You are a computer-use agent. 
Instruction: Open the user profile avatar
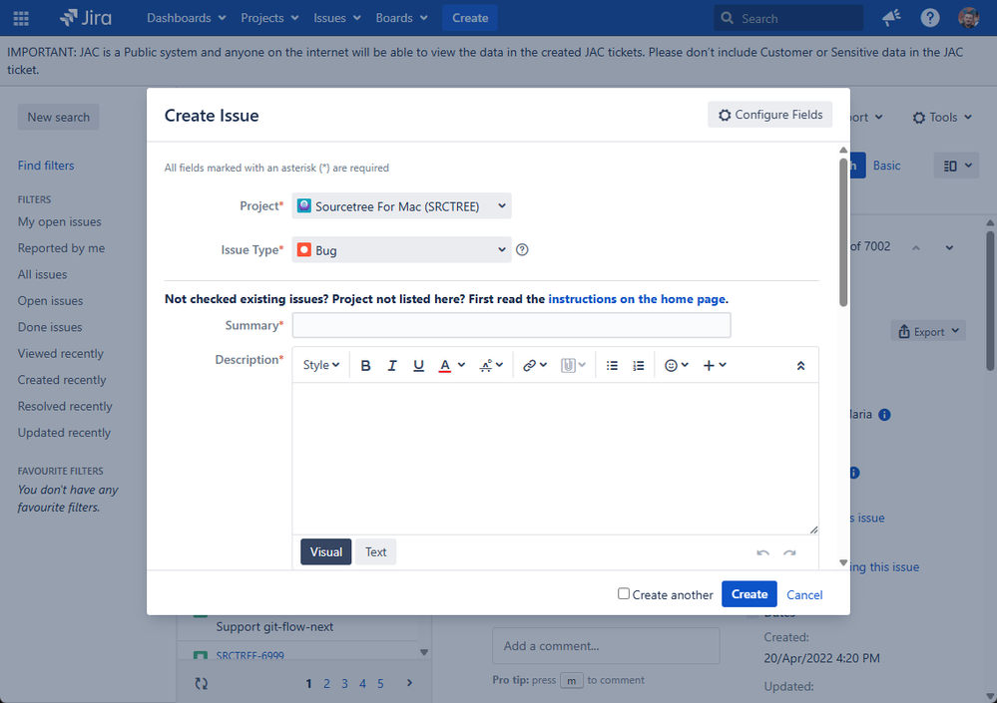point(968,18)
